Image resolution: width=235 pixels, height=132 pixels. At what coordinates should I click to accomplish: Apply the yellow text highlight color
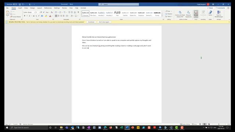coord(46,16)
